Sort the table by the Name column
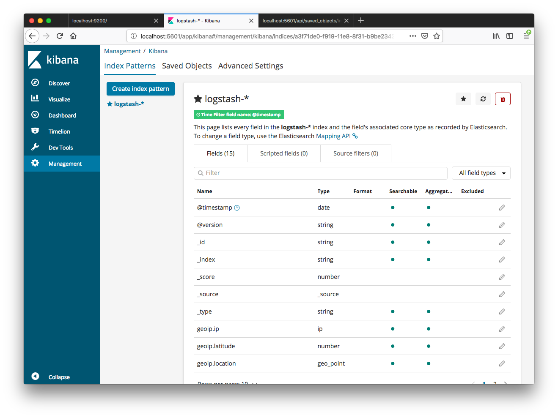This screenshot has height=418, width=558. point(205,191)
